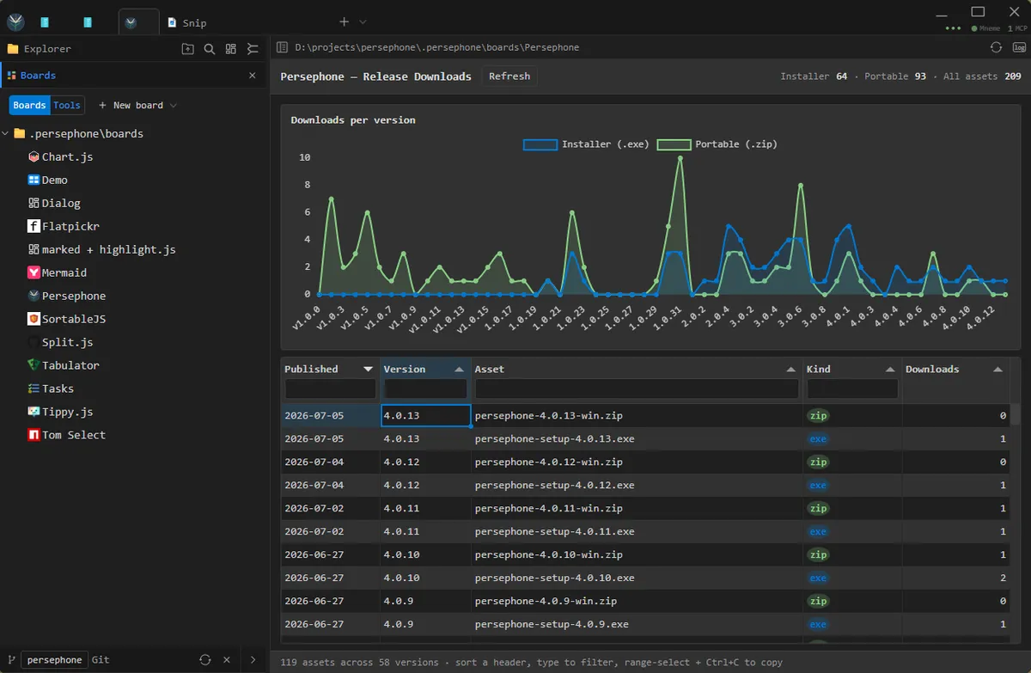Viewport: 1031px width, 673px height.
Task: Click the Asset column filter field
Action: pyautogui.click(x=637, y=389)
